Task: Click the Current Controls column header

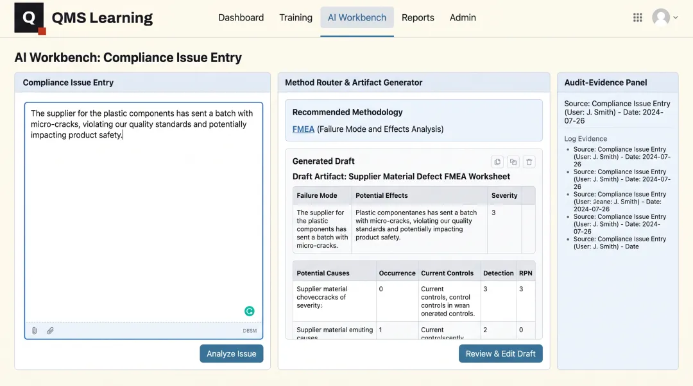Action: (449, 273)
